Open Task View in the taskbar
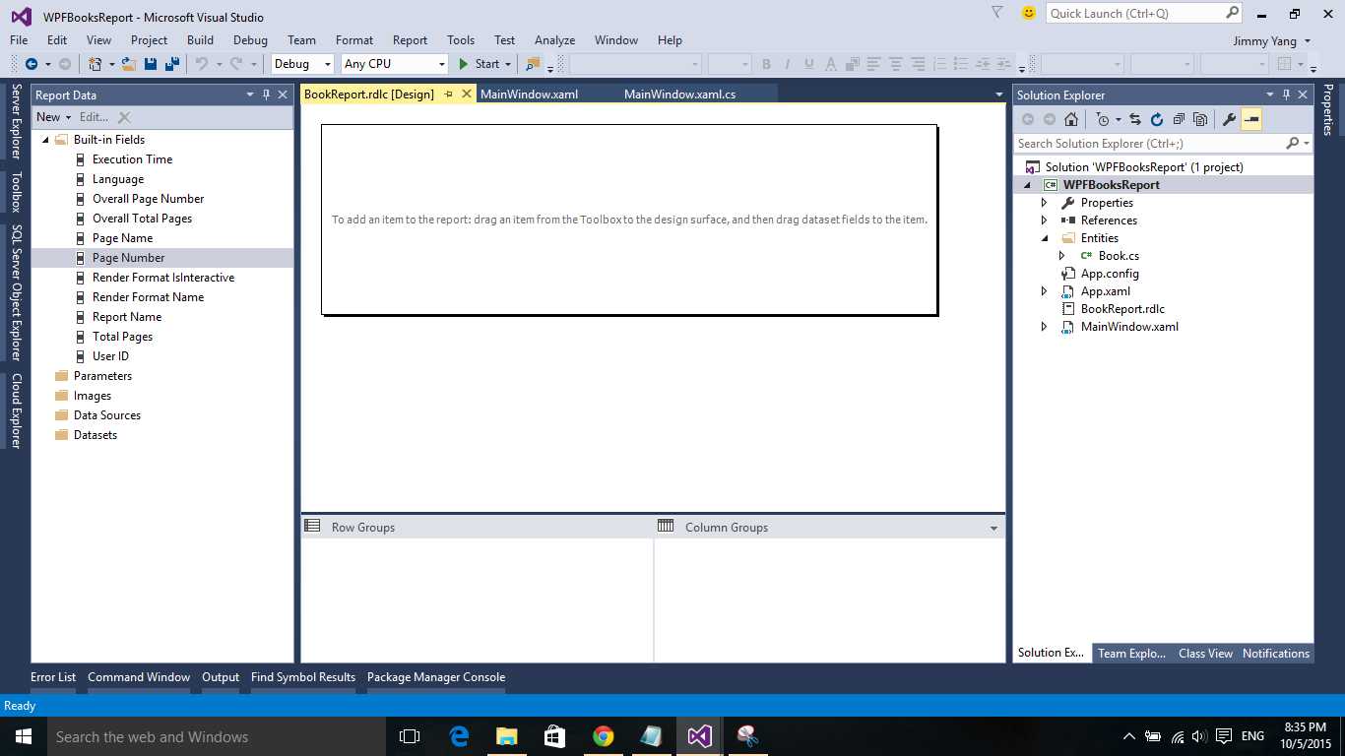Viewport: 1345px width, 756px height. pos(410,736)
